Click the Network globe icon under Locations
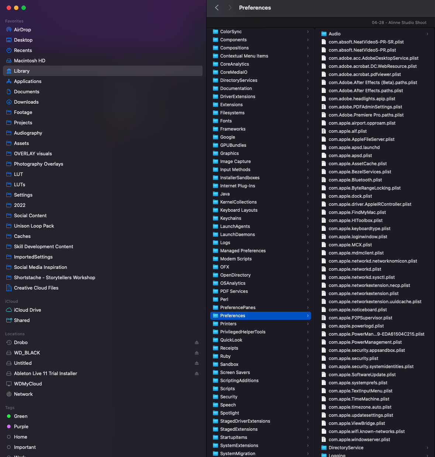435x457 pixels. pyautogui.click(x=9, y=394)
